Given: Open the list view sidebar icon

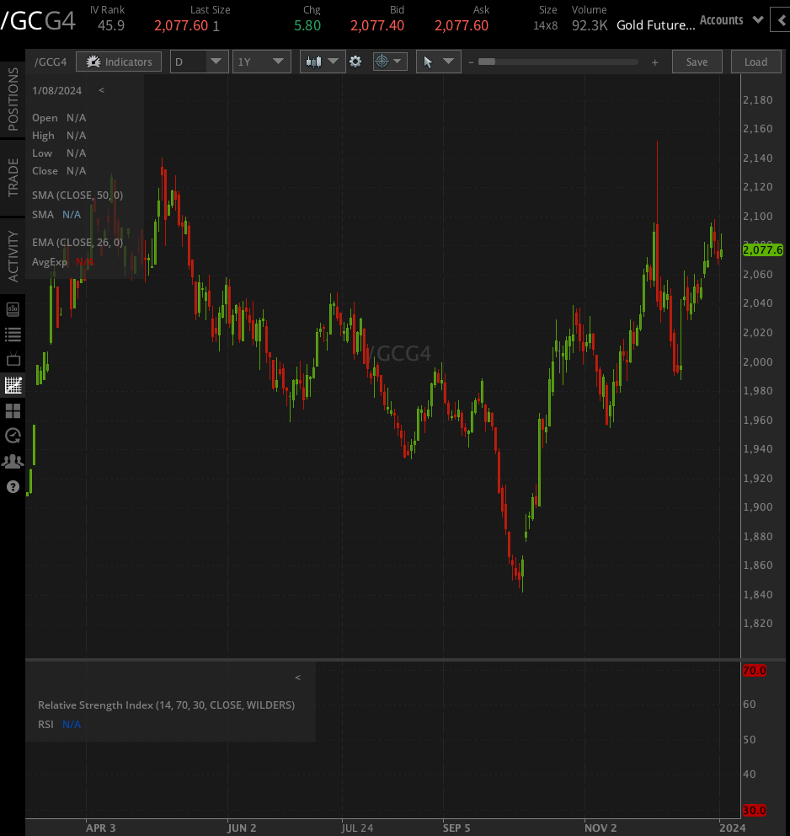Looking at the screenshot, I should [x=13, y=335].
